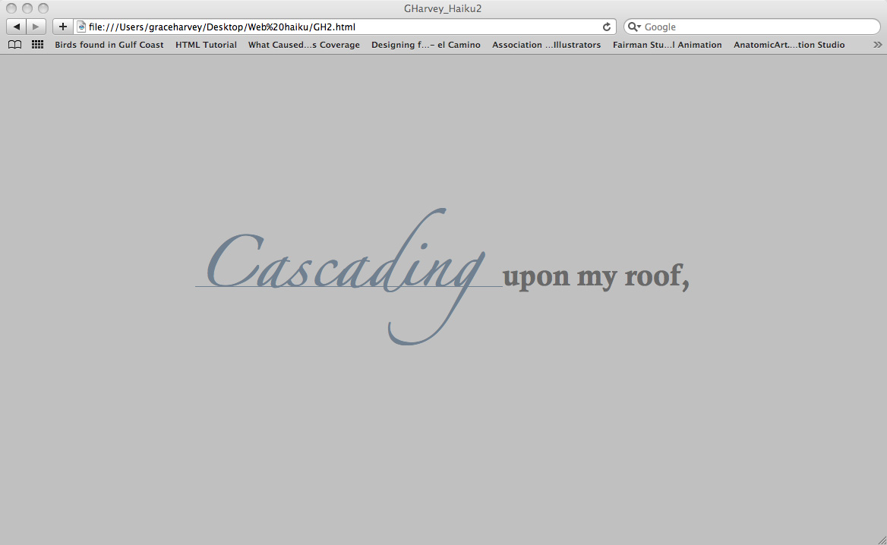Zoom the window with third window button
The image size is (887, 545).
pyautogui.click(x=43, y=8)
